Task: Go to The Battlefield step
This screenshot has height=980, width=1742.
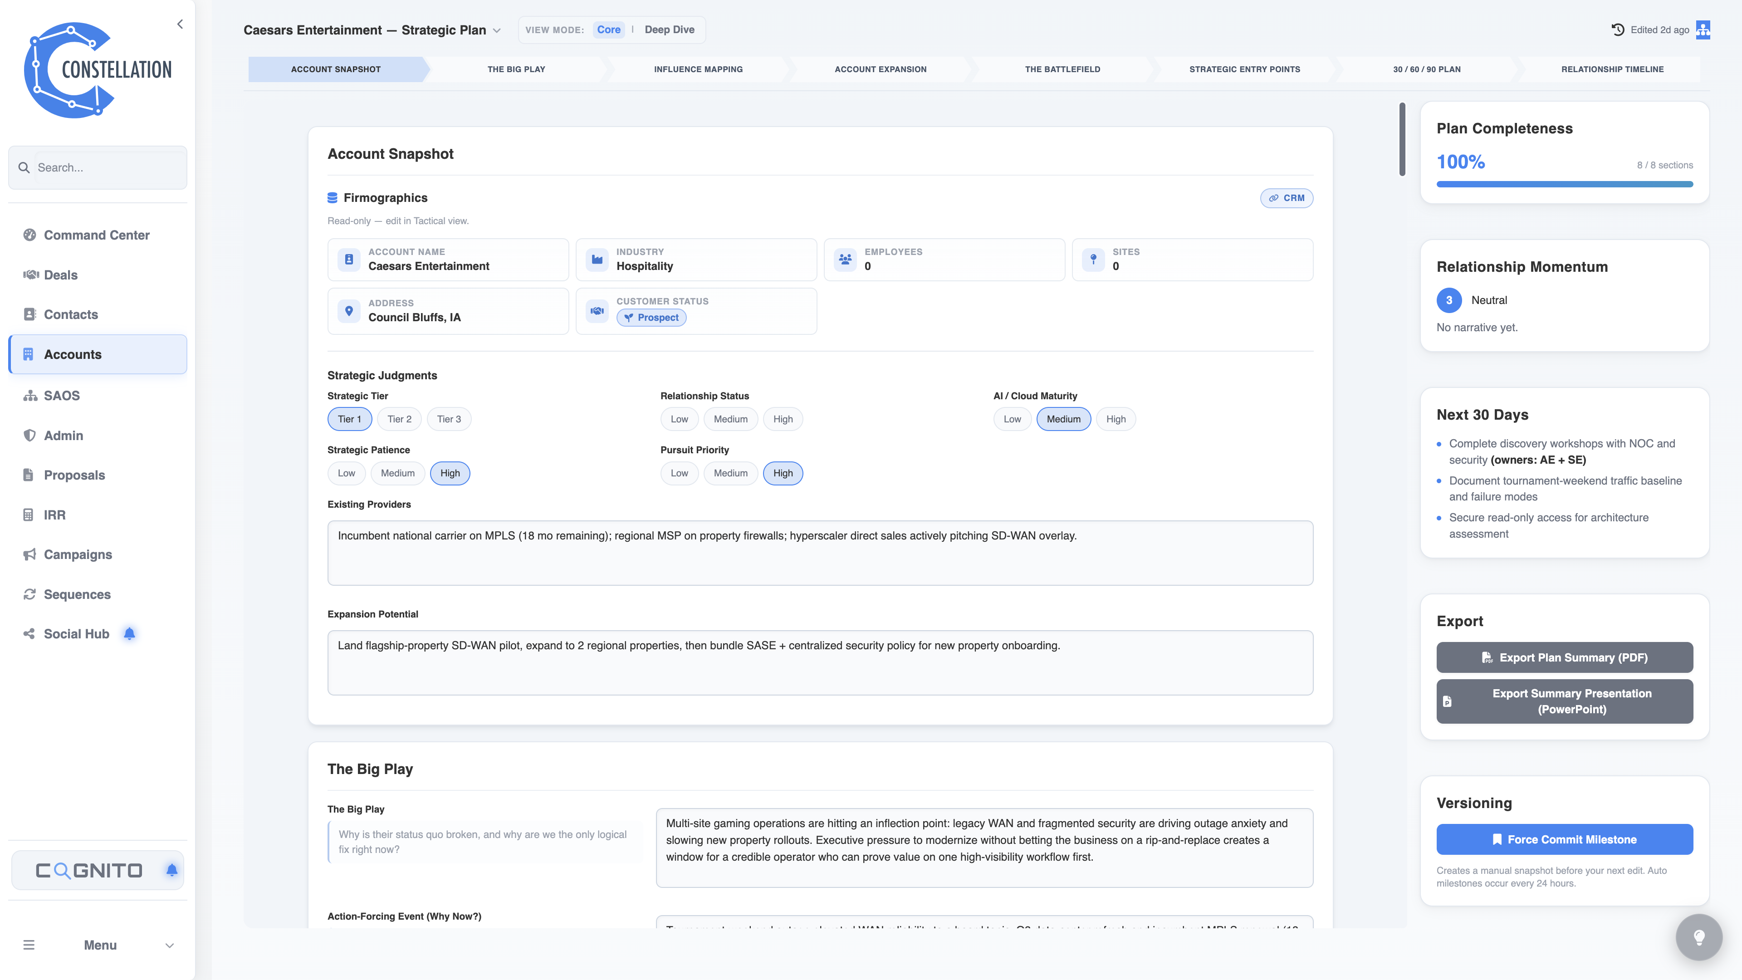Action: click(1062, 69)
